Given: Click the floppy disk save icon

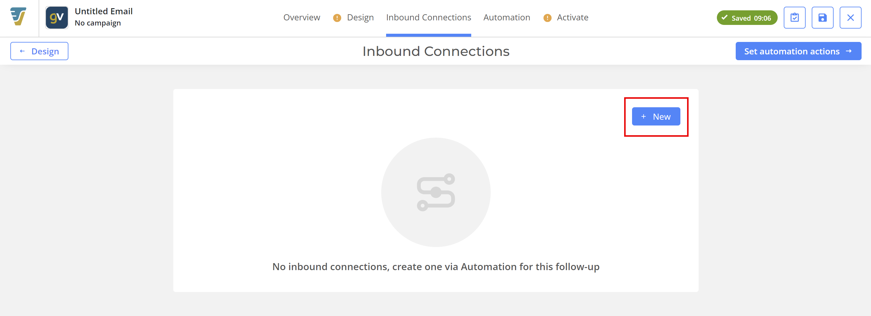Looking at the screenshot, I should click(822, 18).
